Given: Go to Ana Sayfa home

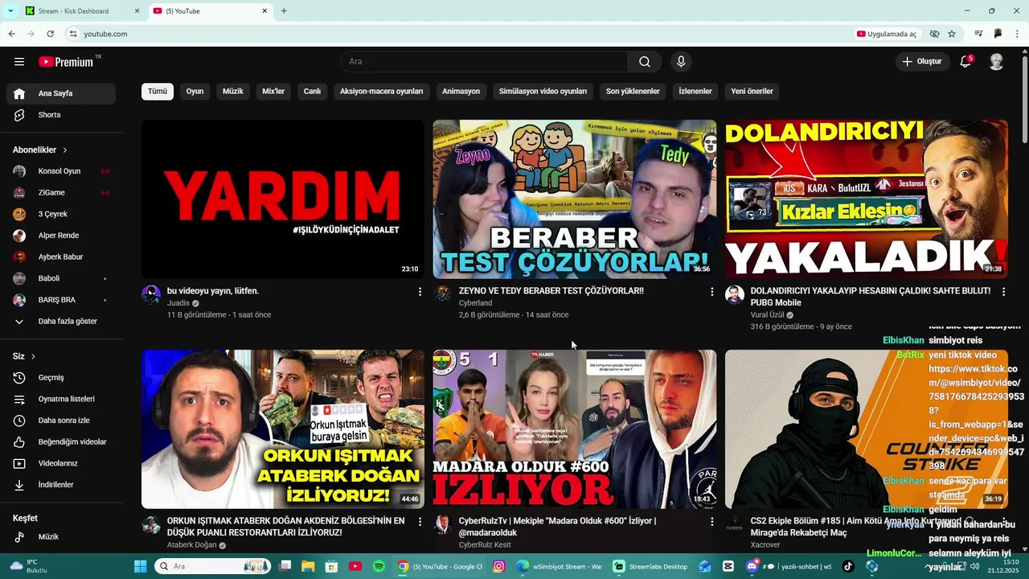Looking at the screenshot, I should (61, 93).
